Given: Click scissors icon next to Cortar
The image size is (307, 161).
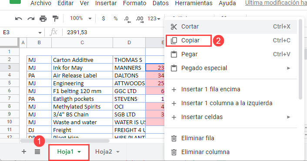Looking at the screenshot, I should (x=174, y=27).
